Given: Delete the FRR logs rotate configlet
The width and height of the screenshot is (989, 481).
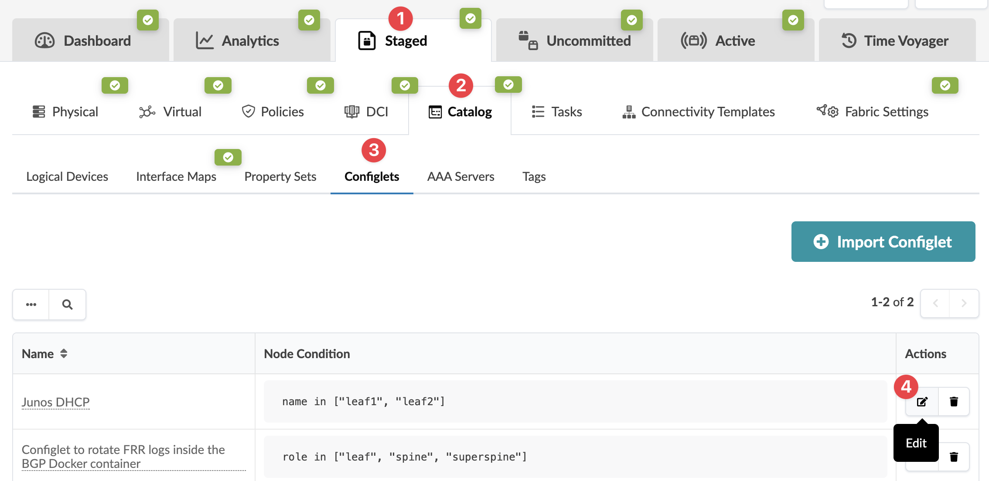Looking at the screenshot, I should [954, 457].
